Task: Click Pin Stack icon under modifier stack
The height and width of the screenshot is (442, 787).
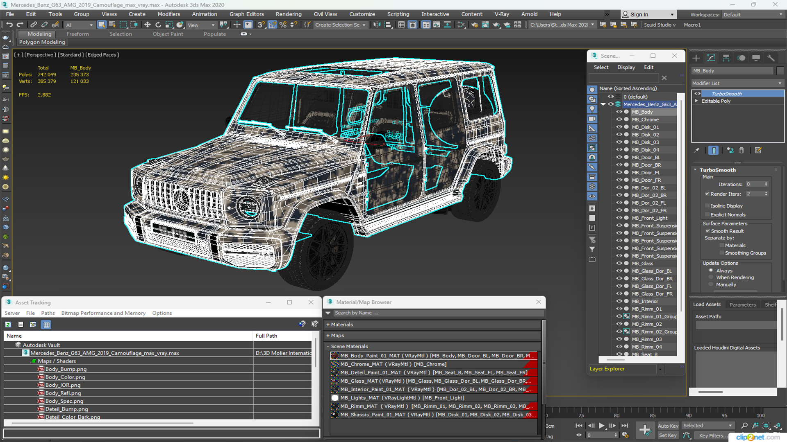Action: click(x=697, y=150)
